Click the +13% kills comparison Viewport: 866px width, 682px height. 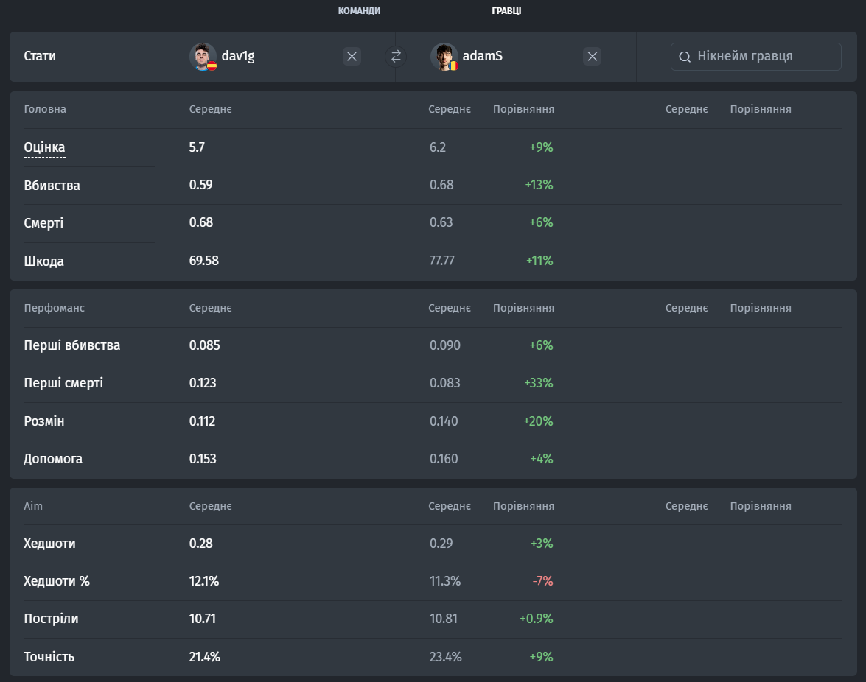(539, 185)
